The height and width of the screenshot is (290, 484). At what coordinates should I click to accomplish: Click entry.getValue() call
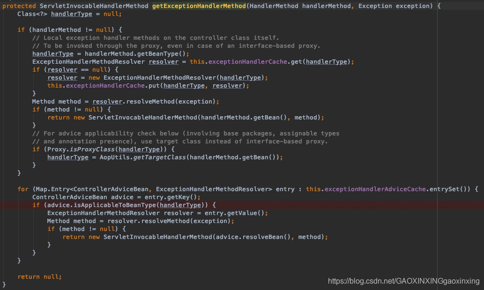click(235, 213)
